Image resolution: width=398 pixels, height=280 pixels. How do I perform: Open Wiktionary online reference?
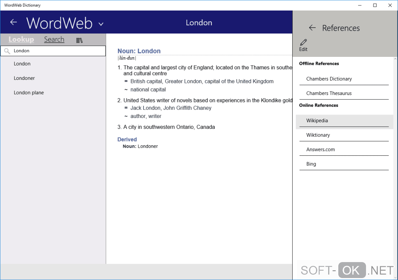coord(318,135)
